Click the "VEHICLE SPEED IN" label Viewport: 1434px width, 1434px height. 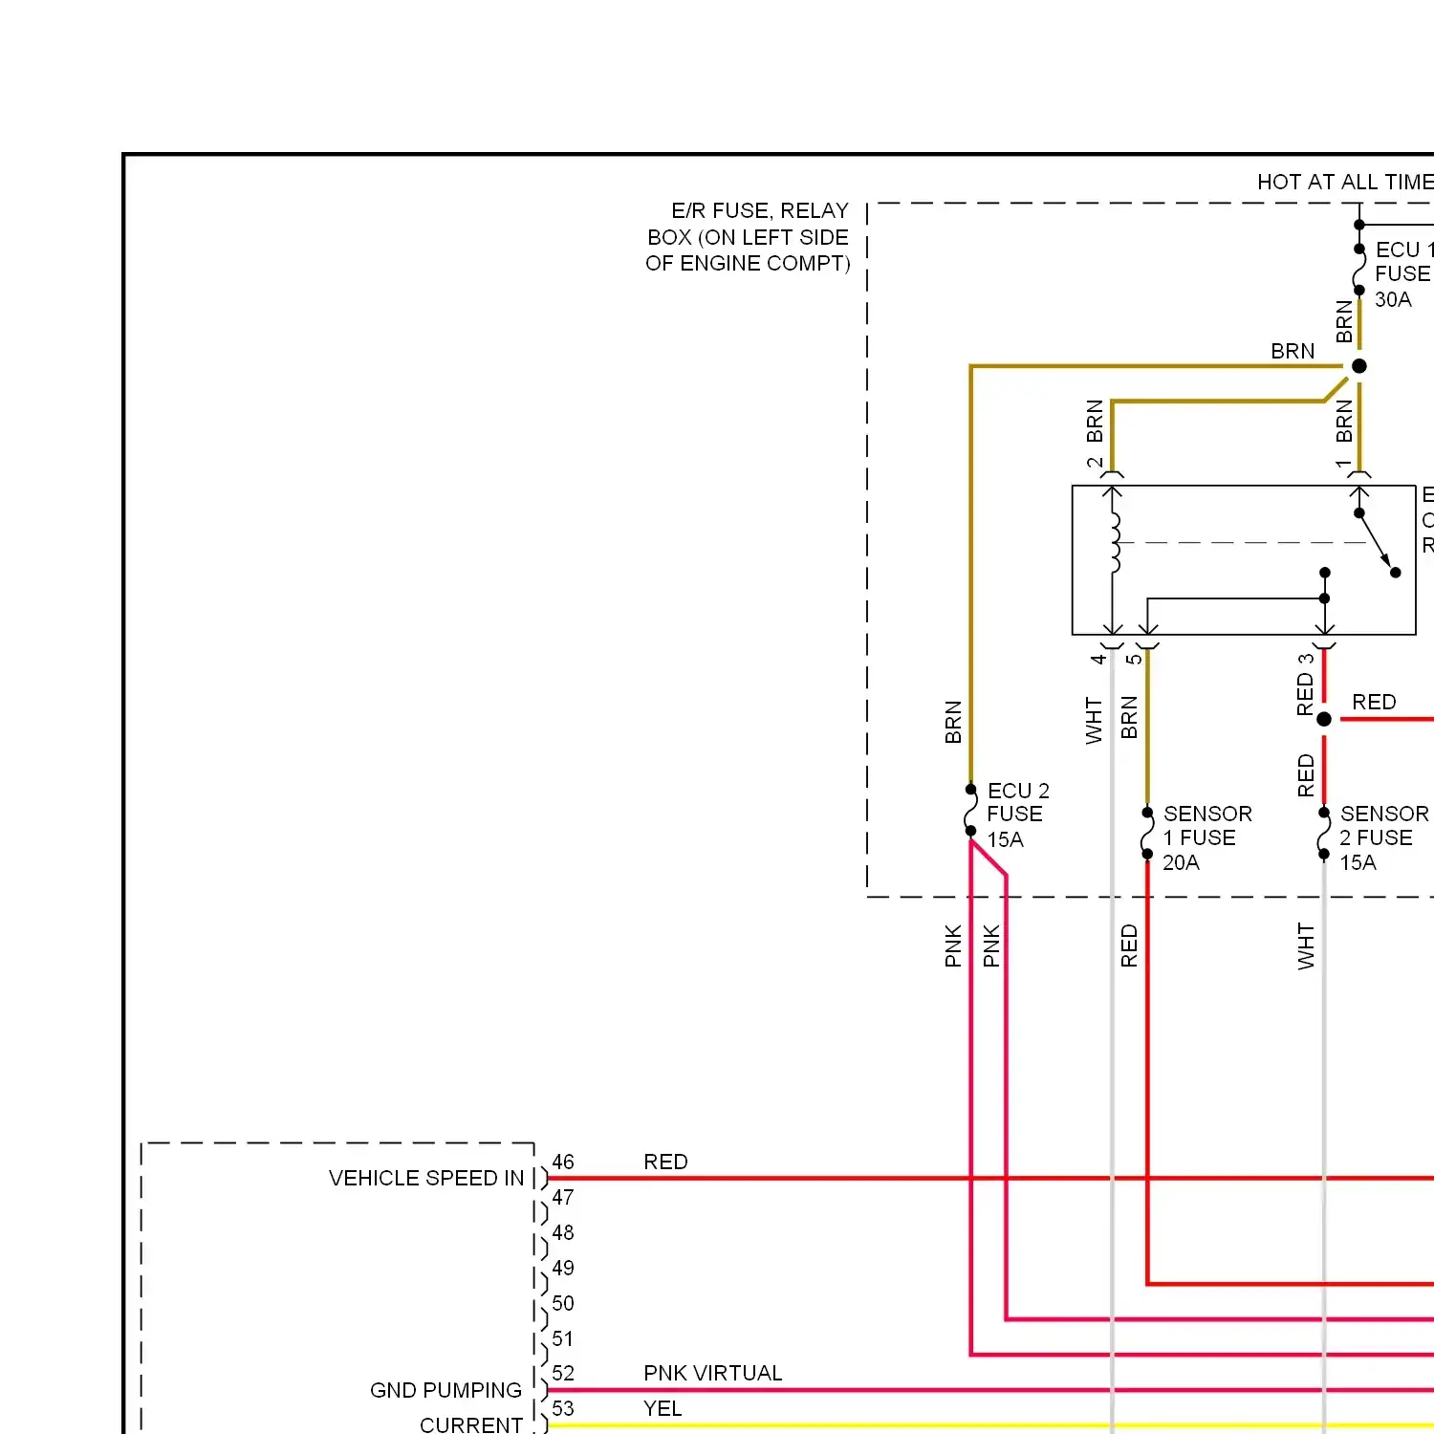point(426,1178)
